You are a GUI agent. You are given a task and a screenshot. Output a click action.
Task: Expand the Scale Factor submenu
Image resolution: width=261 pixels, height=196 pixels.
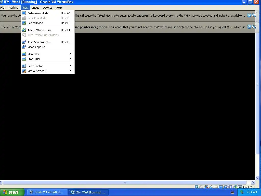point(48,66)
